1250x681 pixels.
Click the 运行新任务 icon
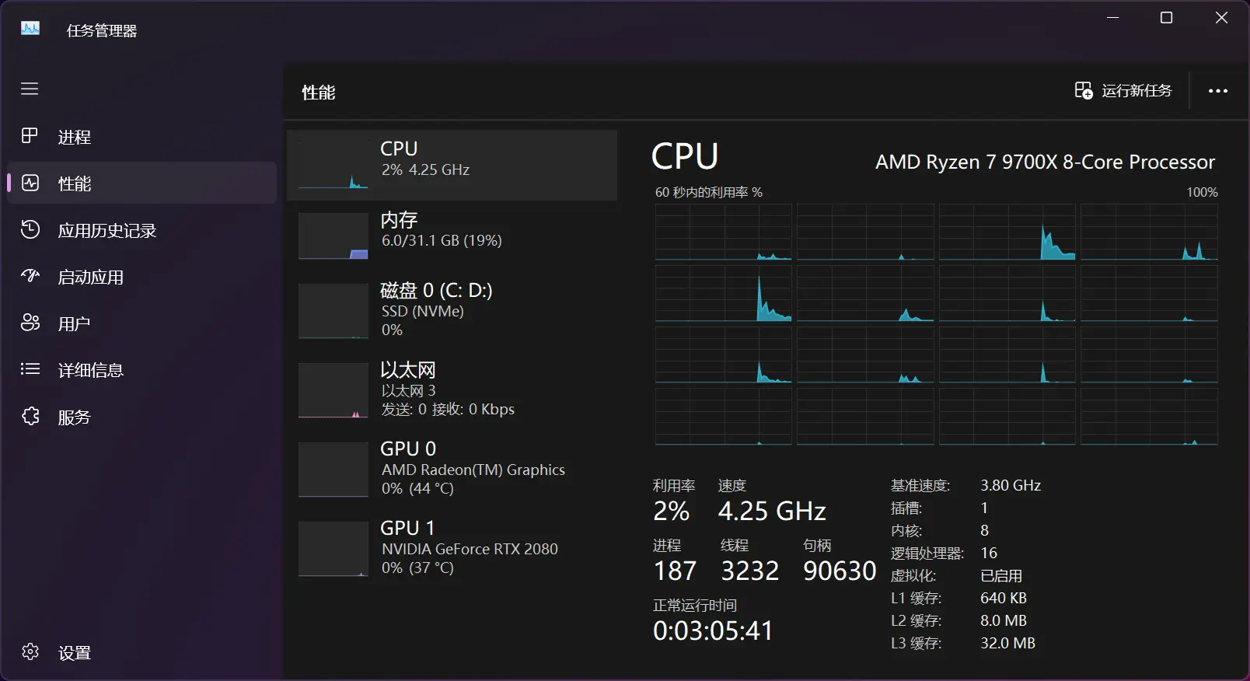pyautogui.click(x=1084, y=91)
